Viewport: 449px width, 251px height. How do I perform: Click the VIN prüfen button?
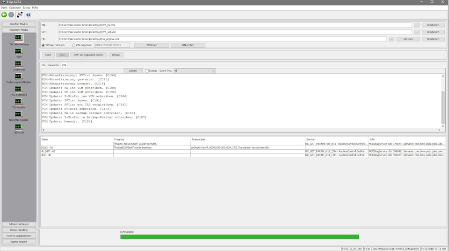pyautogui.click(x=188, y=45)
